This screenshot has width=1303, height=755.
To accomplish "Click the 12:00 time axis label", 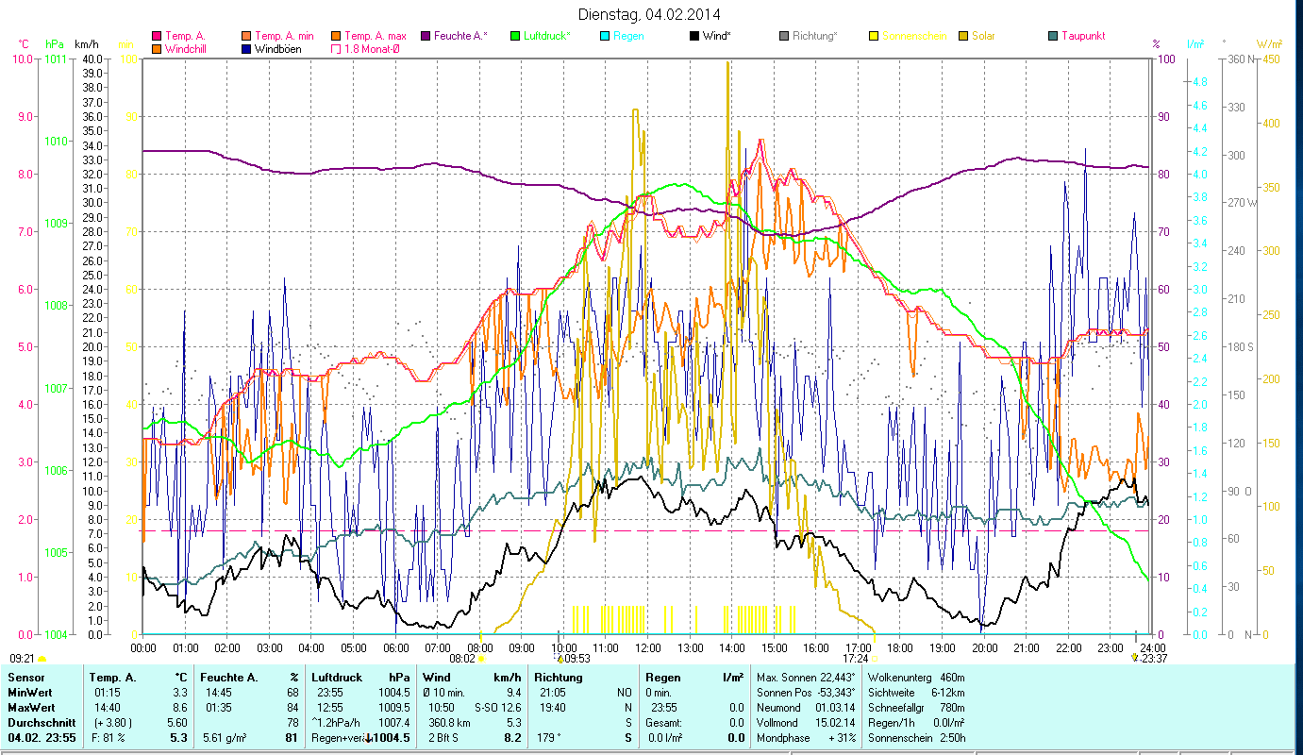I will tap(647, 647).
